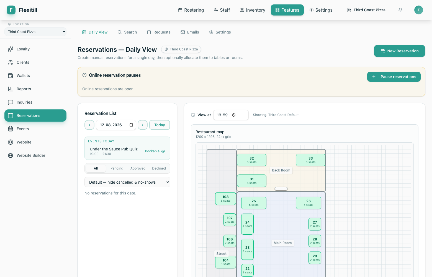Screen dimensions: 432x277
Task: Click Today button
Action: click(160, 125)
